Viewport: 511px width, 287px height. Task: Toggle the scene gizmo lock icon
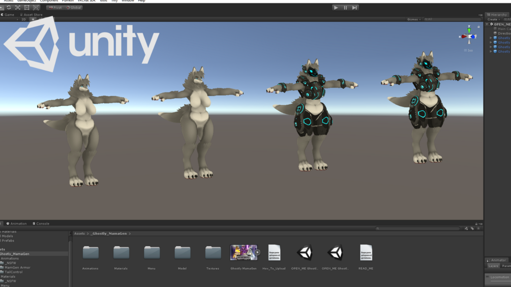click(x=478, y=27)
